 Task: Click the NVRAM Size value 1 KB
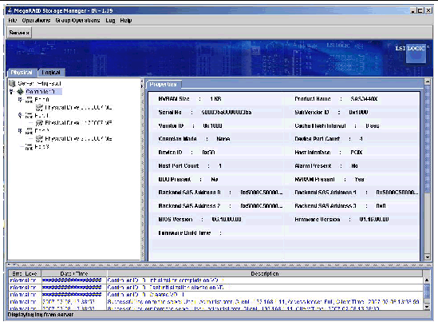coord(215,99)
